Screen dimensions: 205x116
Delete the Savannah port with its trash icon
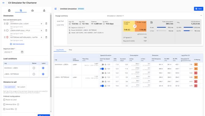tap(46, 24)
